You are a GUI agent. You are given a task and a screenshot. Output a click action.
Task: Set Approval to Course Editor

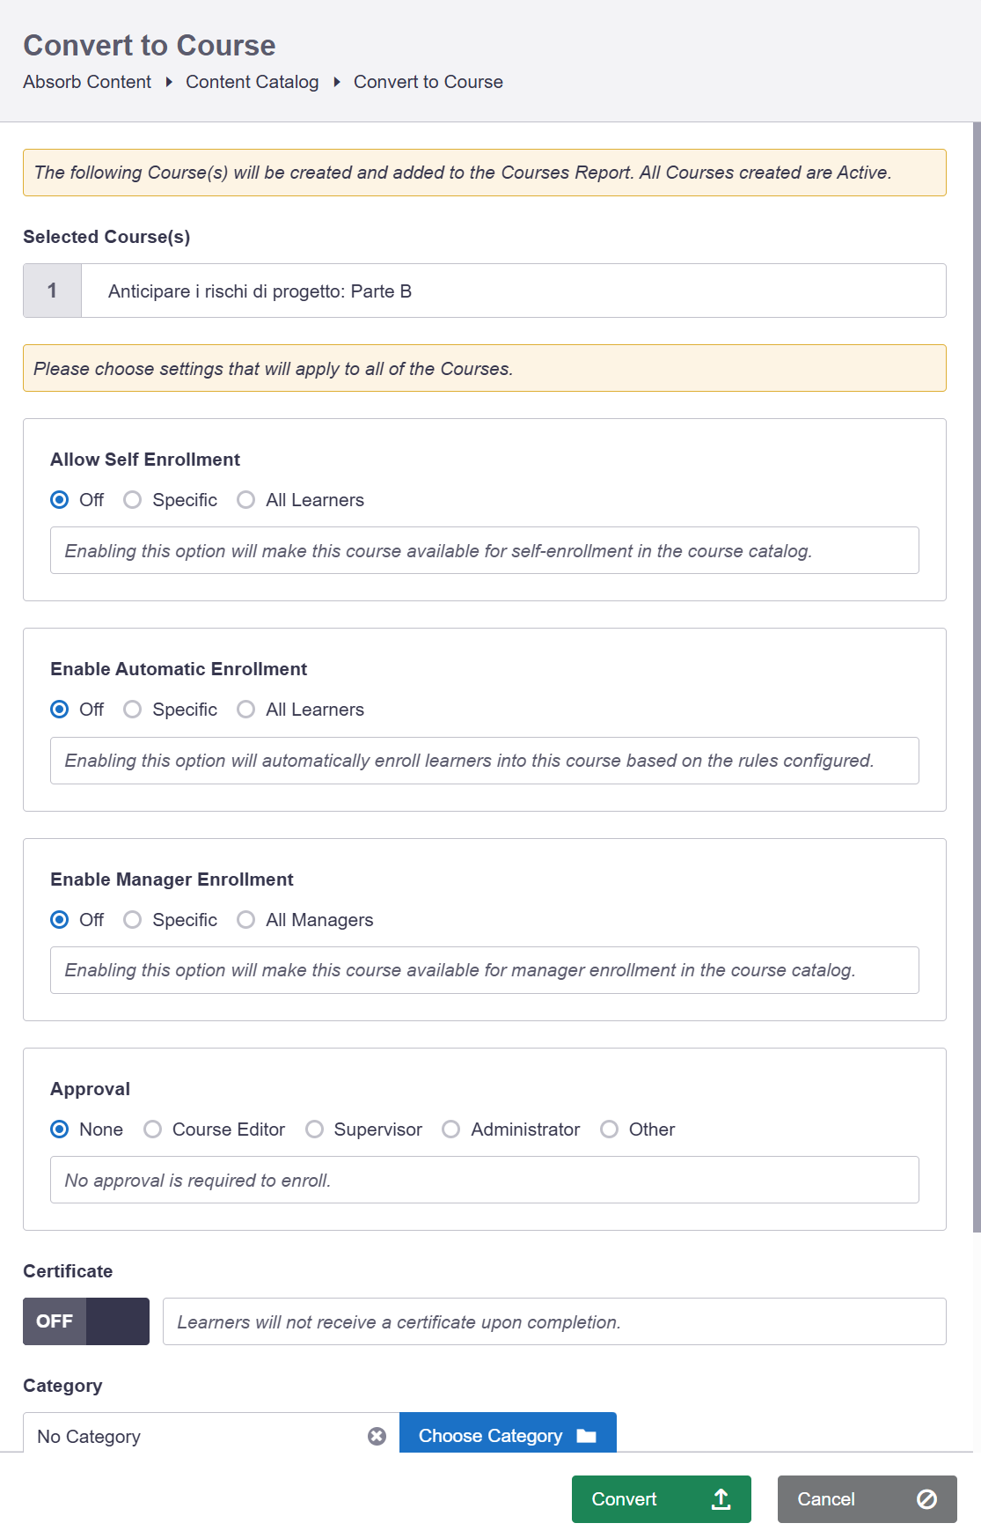[153, 1130]
